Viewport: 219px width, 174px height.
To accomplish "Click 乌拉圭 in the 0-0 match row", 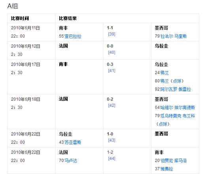I will (x=161, y=46).
